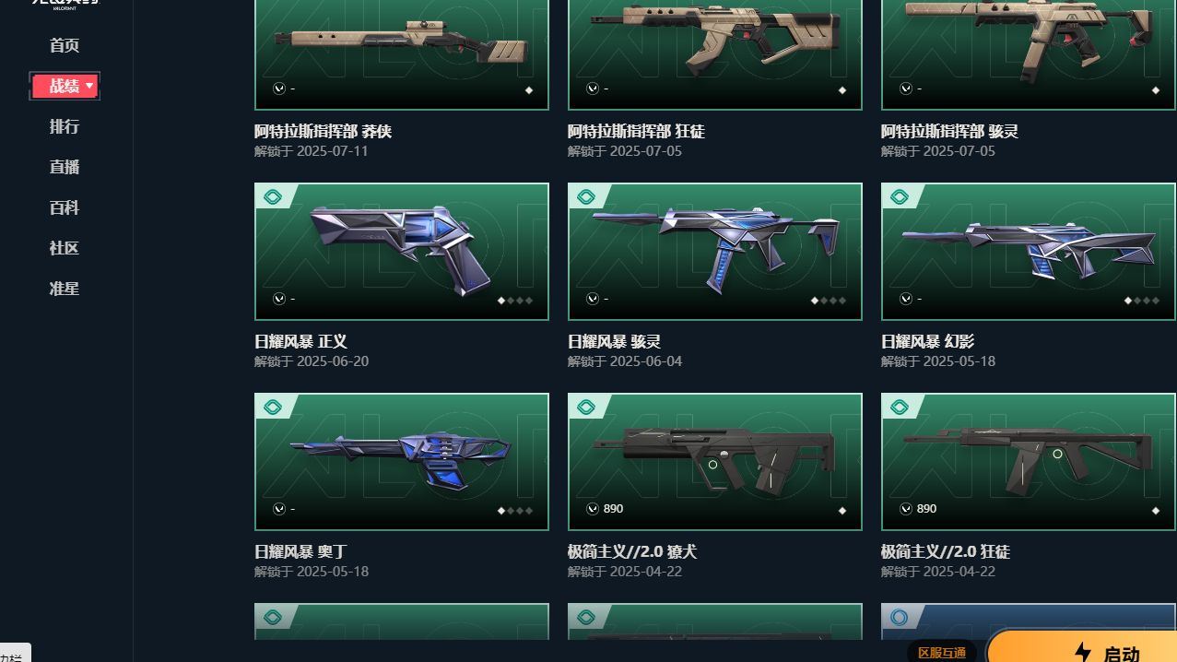Click the tier badge on 极简主义//2.0 獠犬 card
This screenshot has height=662, width=1177.
coord(586,407)
